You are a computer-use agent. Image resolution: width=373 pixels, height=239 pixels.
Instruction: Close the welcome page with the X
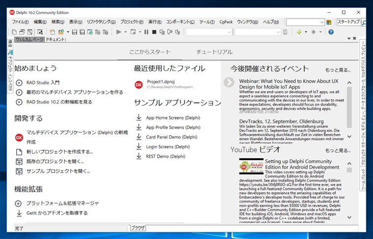(354, 39)
